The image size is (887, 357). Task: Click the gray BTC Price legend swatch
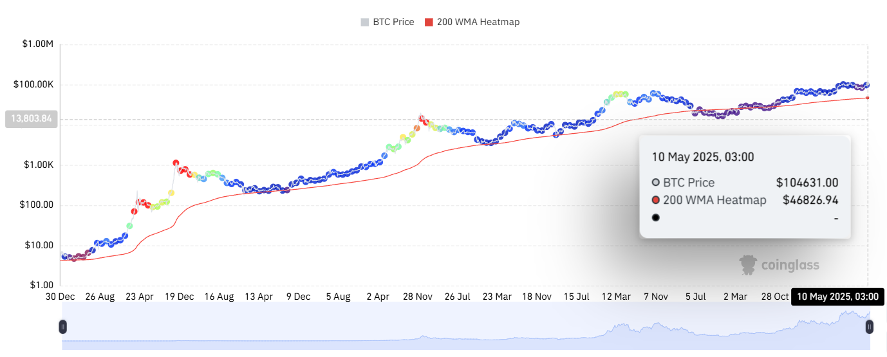coord(365,22)
